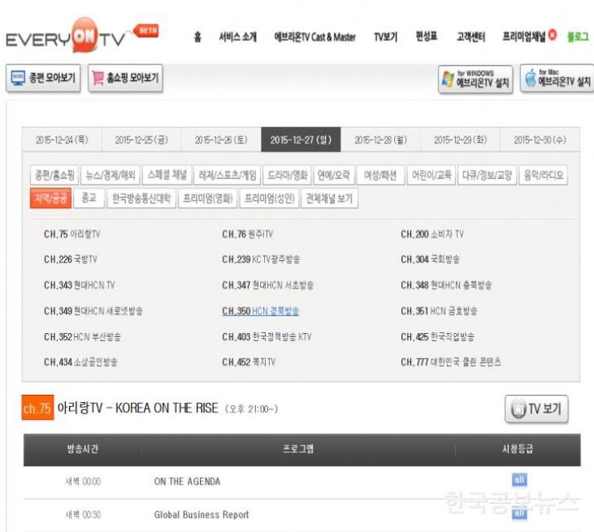Open channel CH.425 한국직업방송
This screenshot has height=532, width=594.
(437, 337)
